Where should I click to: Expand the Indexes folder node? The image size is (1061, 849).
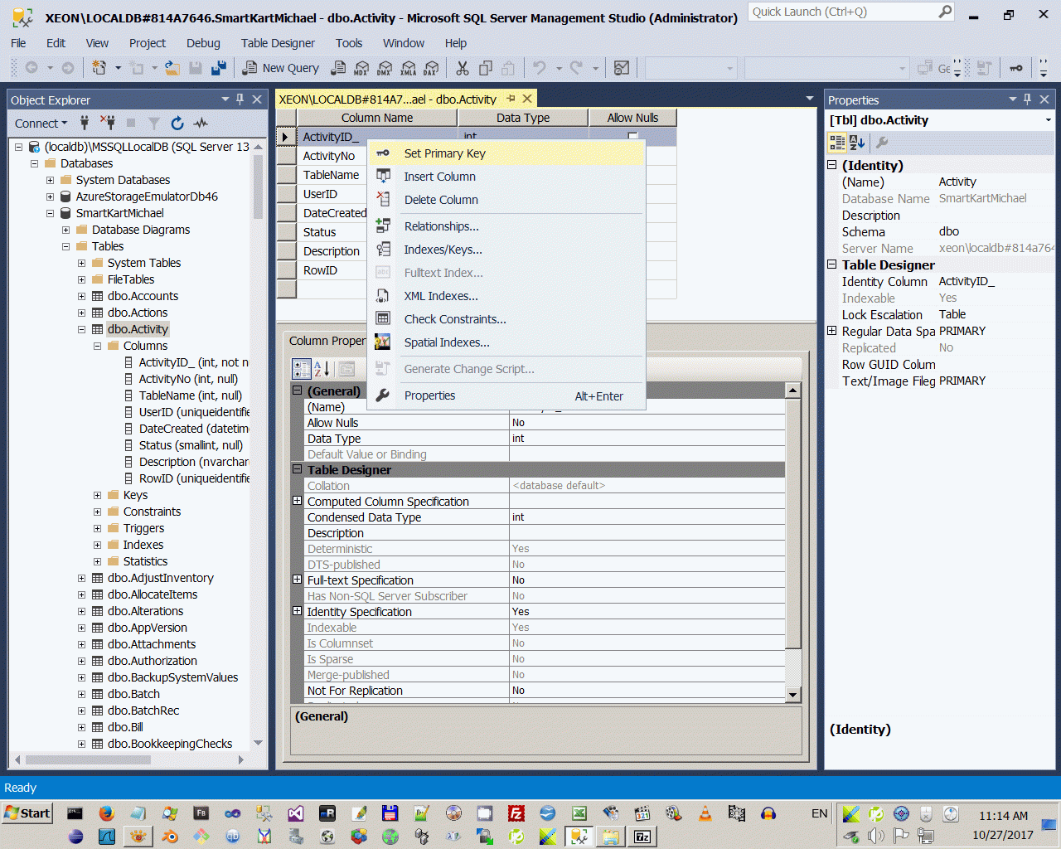97,545
